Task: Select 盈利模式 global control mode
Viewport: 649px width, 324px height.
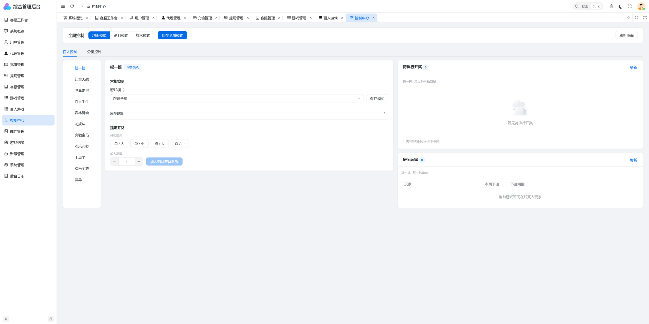Action: click(x=121, y=35)
